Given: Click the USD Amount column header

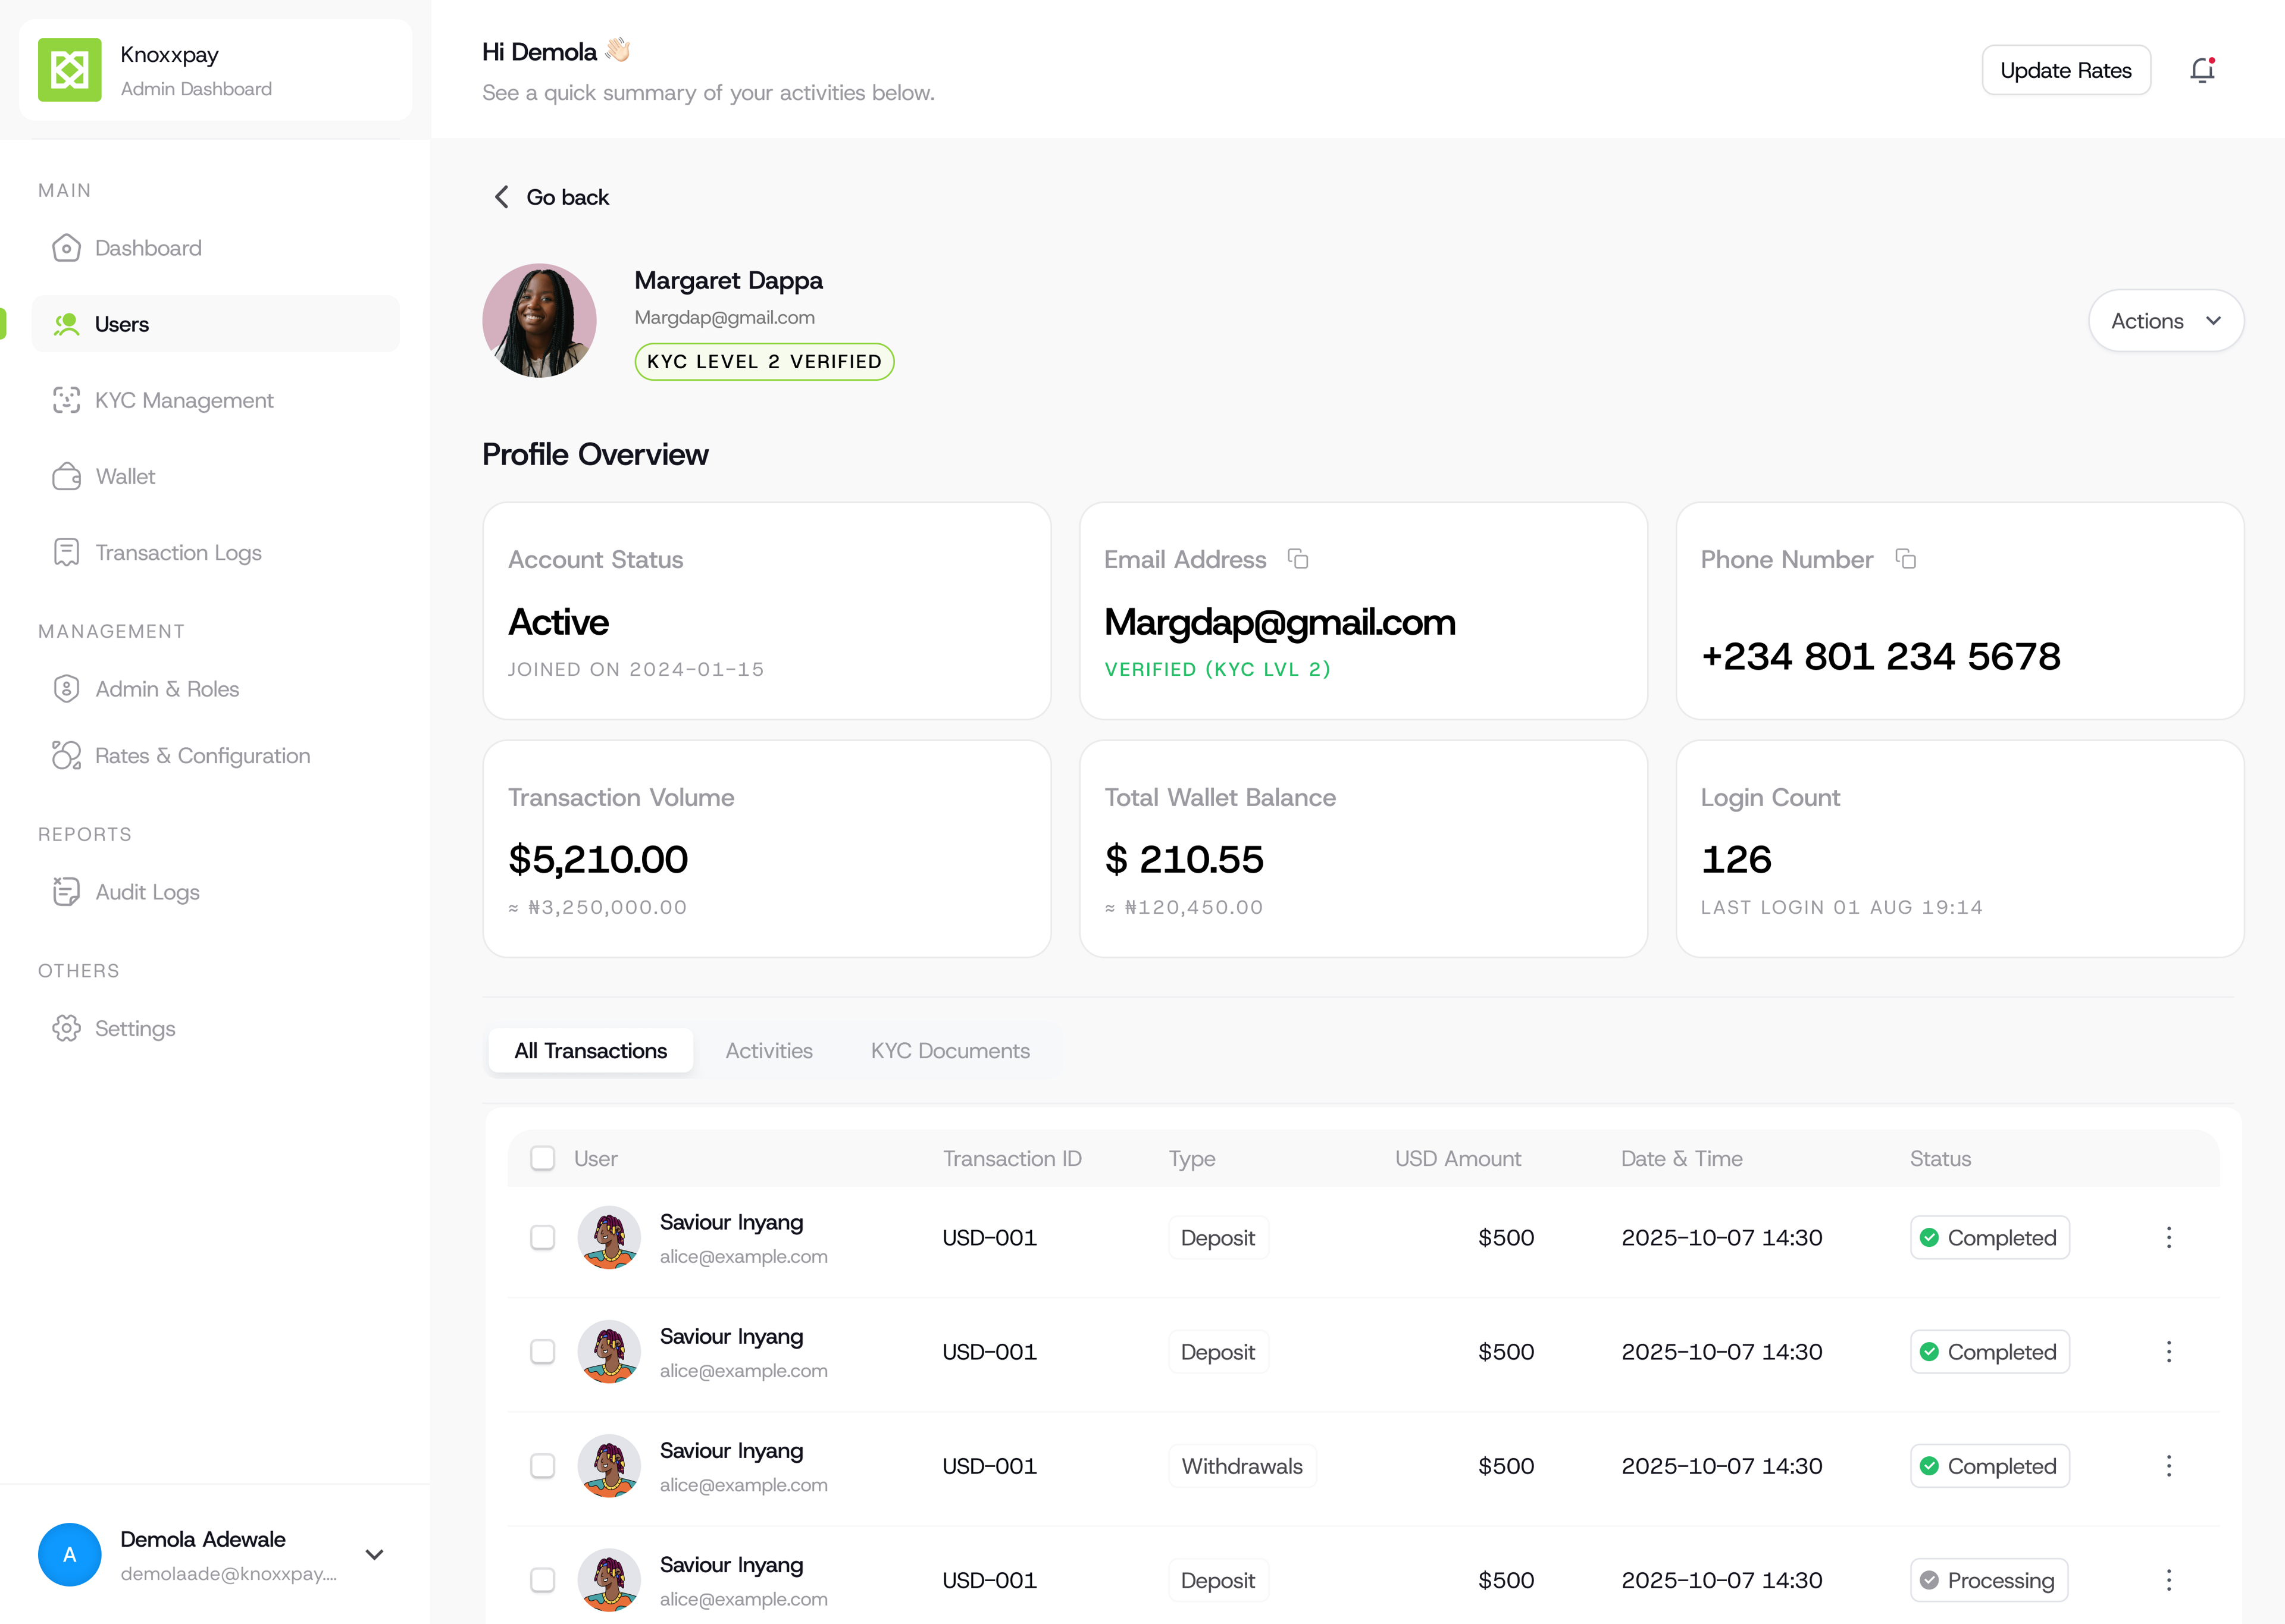Looking at the screenshot, I should click(1458, 1158).
